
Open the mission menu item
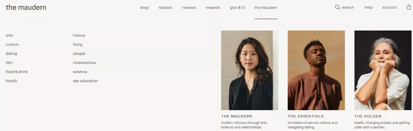[165, 7]
